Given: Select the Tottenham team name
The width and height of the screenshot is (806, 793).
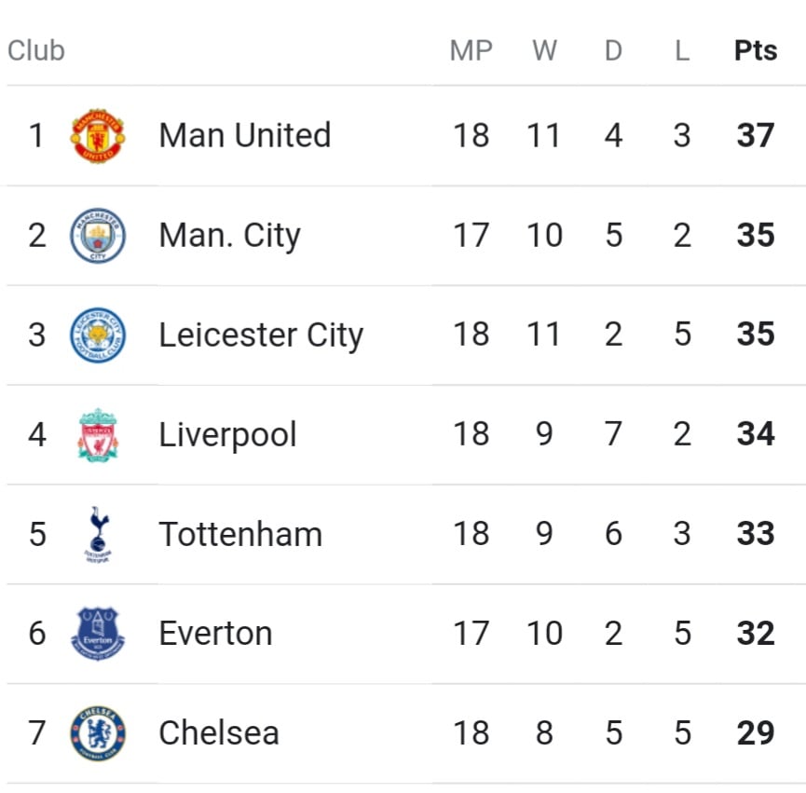Looking at the screenshot, I should click(x=240, y=535).
